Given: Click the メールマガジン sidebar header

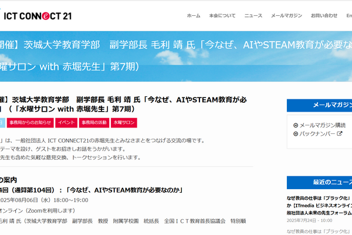Looking at the screenshot, I should pyautogui.click(x=319, y=105).
